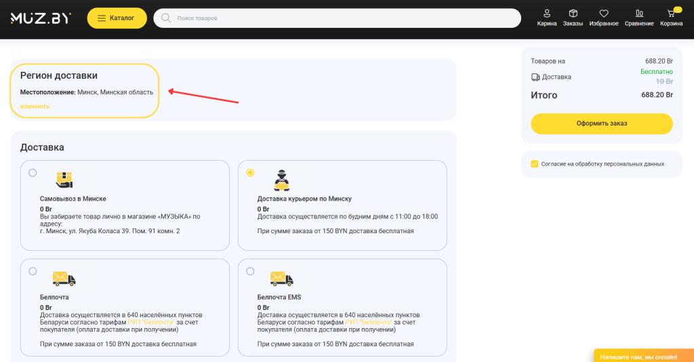The image size is (694, 362).
Task: Click the pickup box-in-hand icon
Action: (x=64, y=180)
